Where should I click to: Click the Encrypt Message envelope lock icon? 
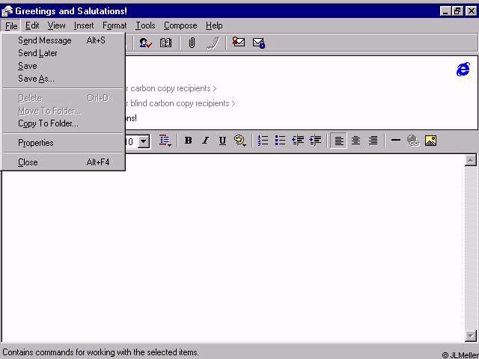[x=259, y=43]
